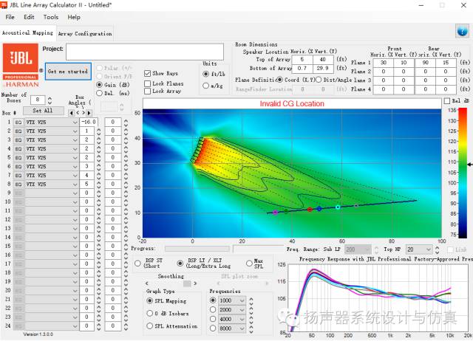This screenshot has height=341, width=473.
Task: Switch to the Array Configuration tab
Action: pos(85,33)
